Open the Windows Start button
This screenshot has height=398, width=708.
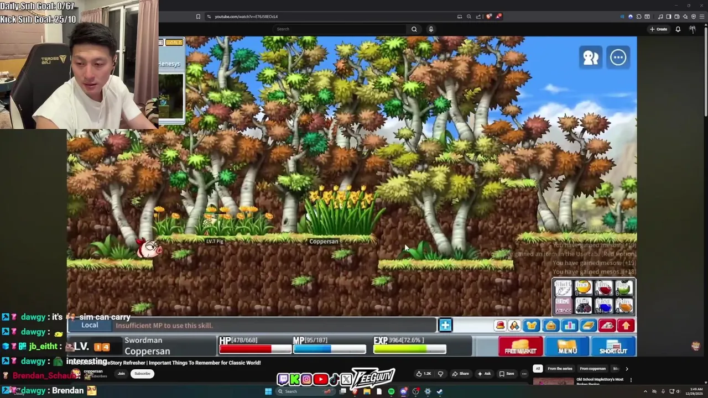[268, 391]
